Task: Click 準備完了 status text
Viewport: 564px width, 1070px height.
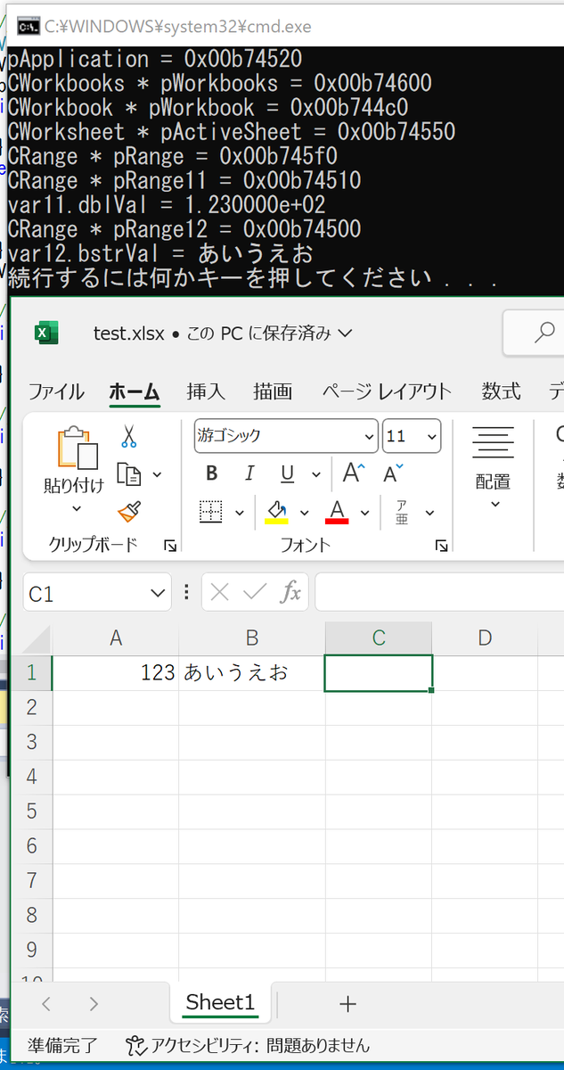Action: click(x=62, y=1045)
